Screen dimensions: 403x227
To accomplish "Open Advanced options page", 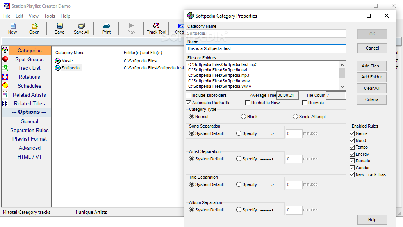I will point(30,148).
